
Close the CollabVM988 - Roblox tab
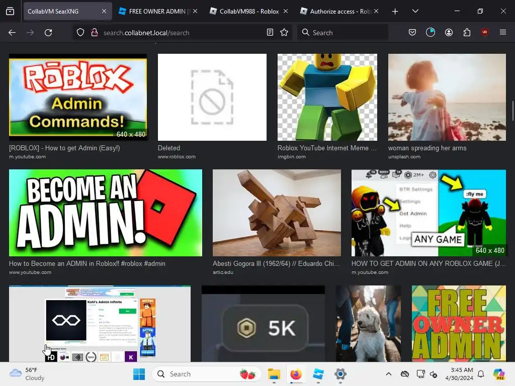286,12
